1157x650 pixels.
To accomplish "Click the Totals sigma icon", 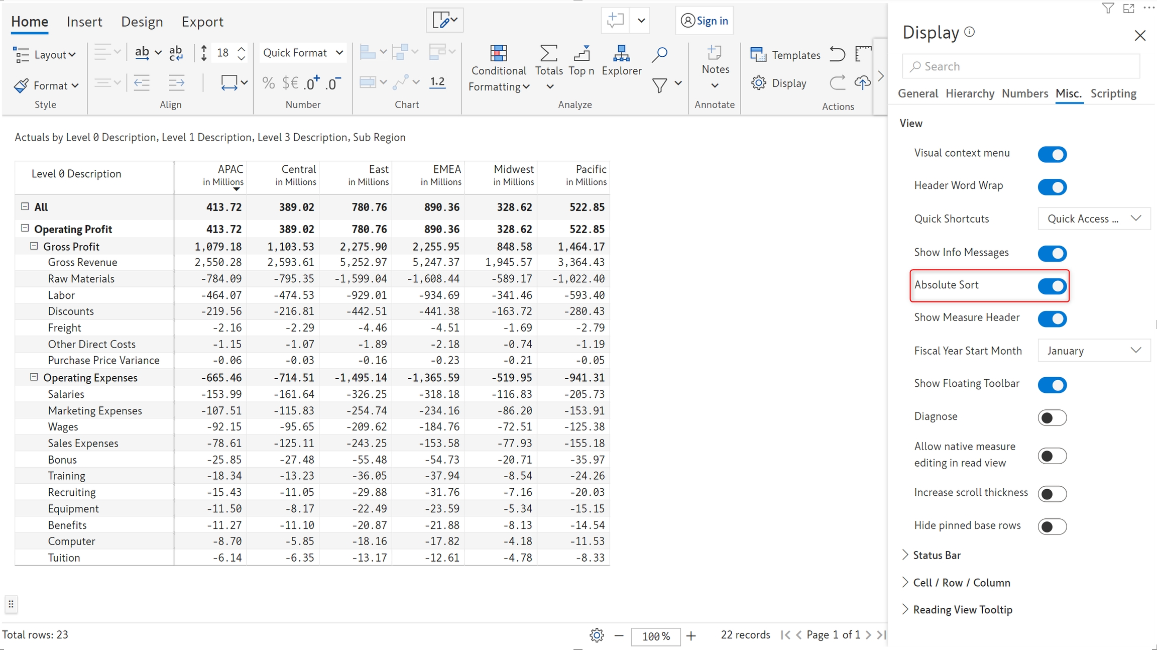I will (x=548, y=53).
